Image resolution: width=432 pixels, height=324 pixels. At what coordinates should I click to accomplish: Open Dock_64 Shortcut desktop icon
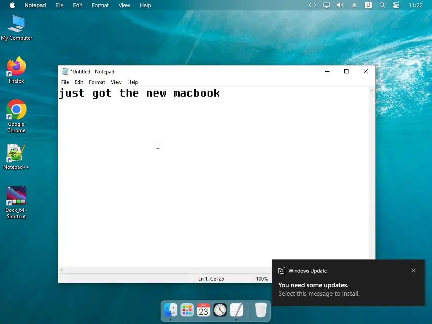tap(16, 202)
